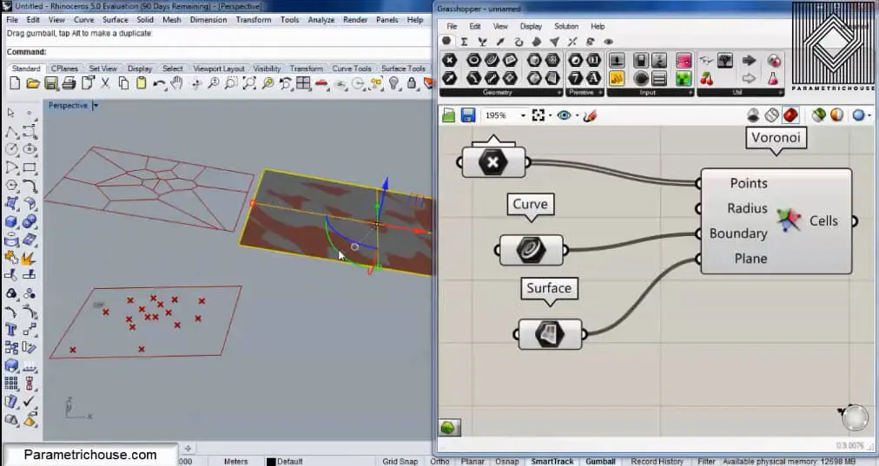879x466 pixels.
Task: Click the Cells output on Voronoi component
Action: [x=823, y=220]
